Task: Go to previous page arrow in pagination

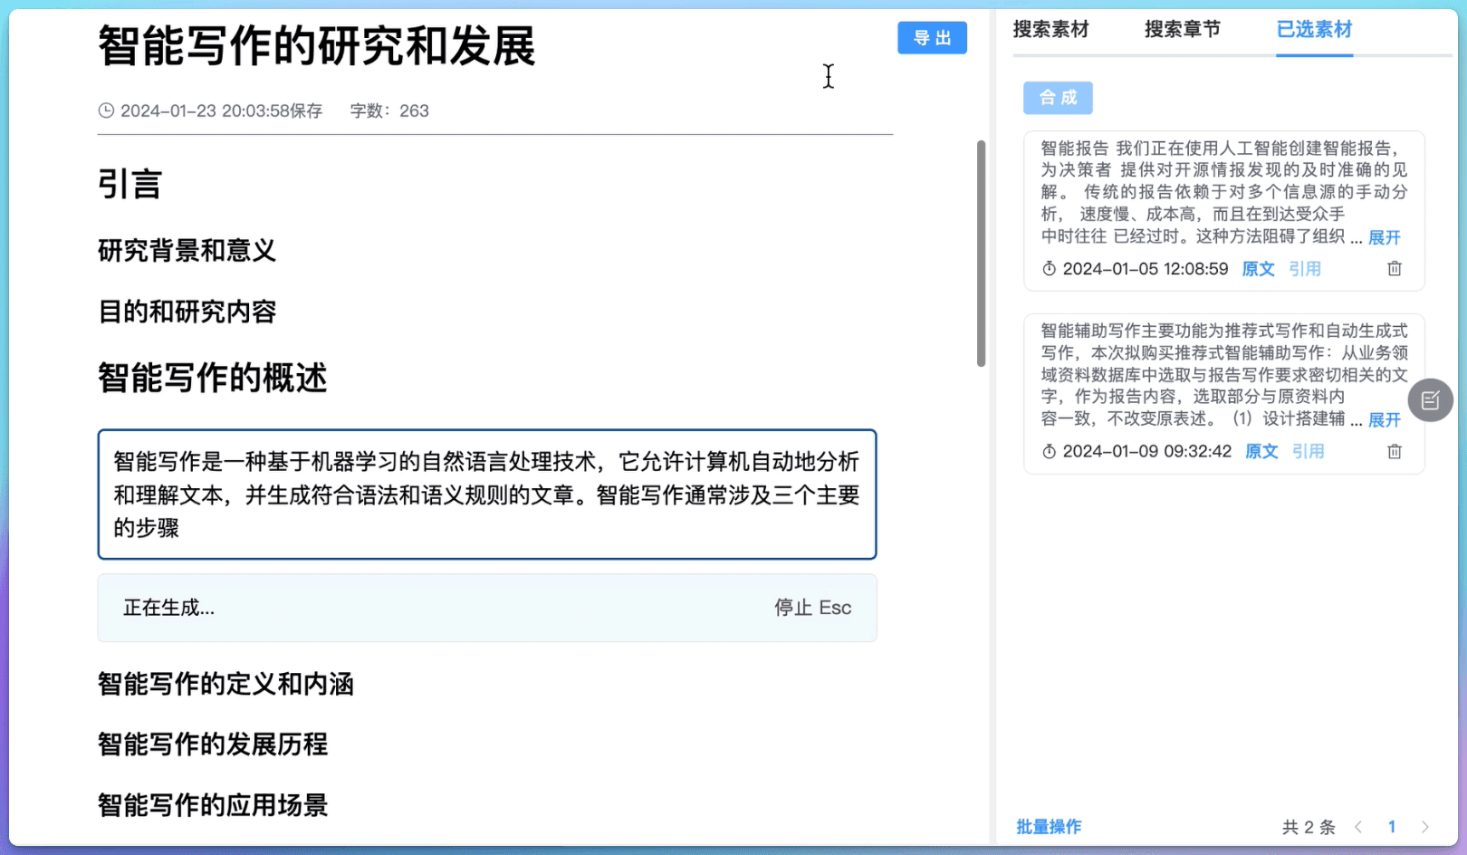Action: (x=1358, y=827)
